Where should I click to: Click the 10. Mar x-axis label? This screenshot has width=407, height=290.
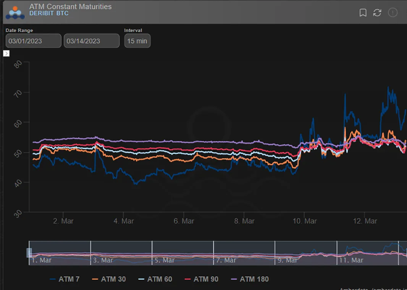click(x=305, y=221)
